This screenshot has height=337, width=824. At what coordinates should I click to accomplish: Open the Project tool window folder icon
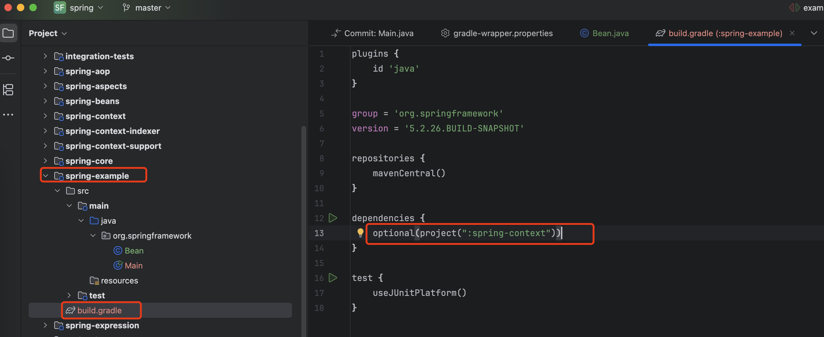coord(8,33)
